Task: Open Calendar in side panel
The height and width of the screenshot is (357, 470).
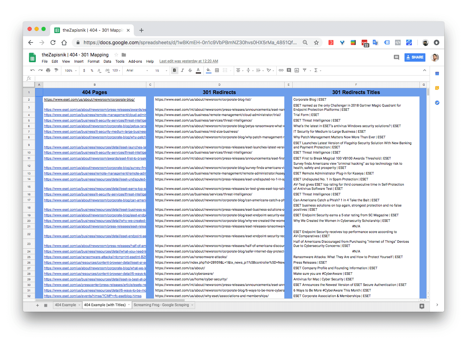Action: tap(437, 73)
